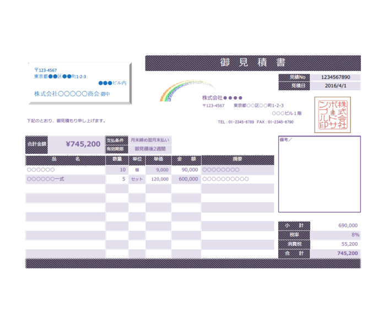
Task: Click the red company seal stamp
Action: (333, 114)
